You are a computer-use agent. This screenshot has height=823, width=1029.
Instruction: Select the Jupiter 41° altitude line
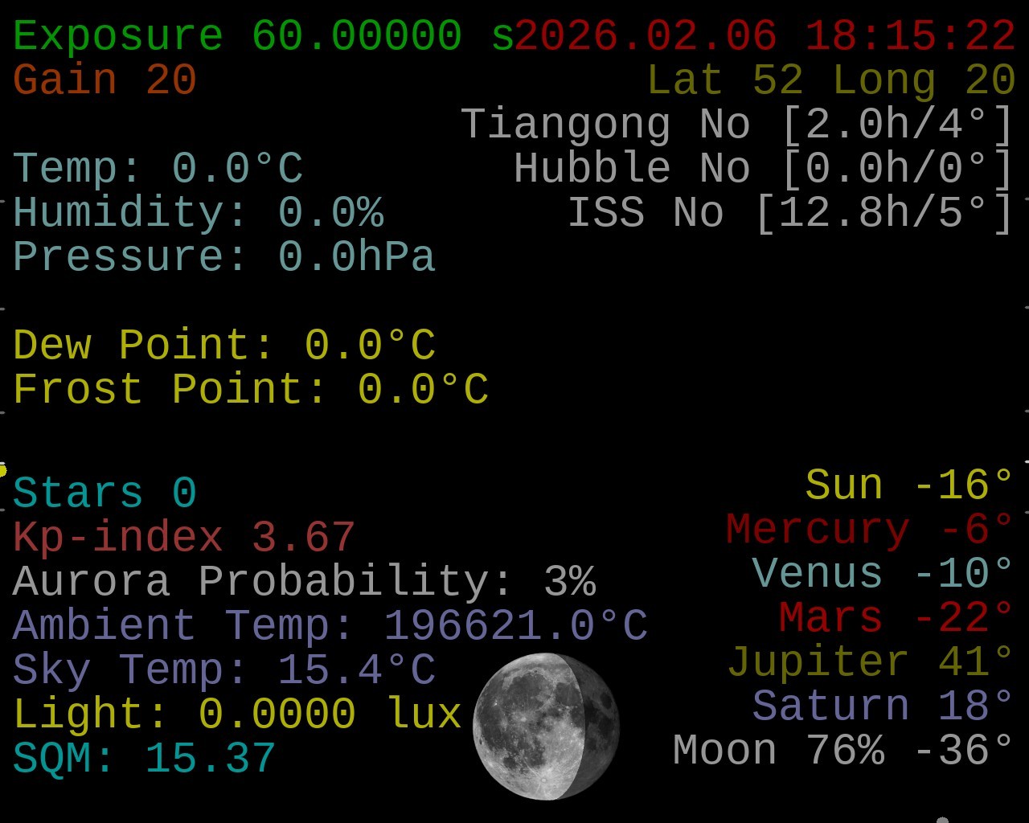(x=870, y=662)
